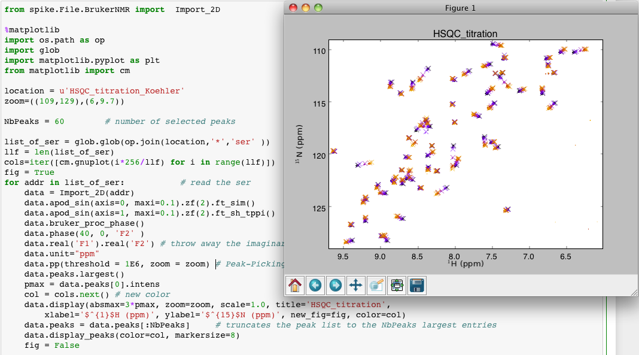Save the figure with floppy disk icon
The height and width of the screenshot is (355, 639).
[x=416, y=286]
